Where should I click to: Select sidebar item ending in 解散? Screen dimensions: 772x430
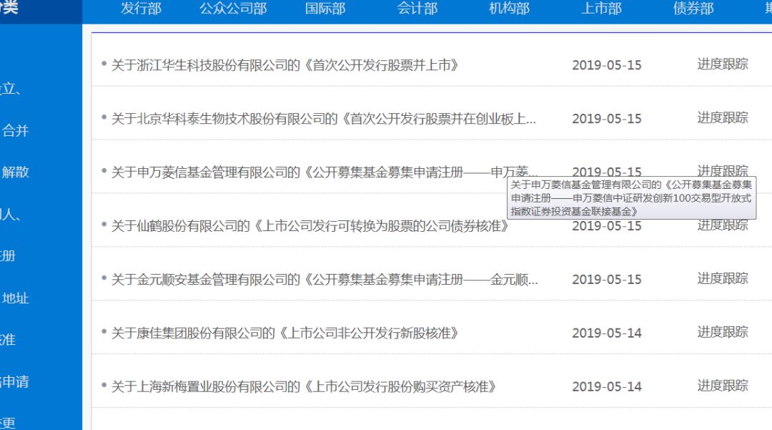point(15,172)
